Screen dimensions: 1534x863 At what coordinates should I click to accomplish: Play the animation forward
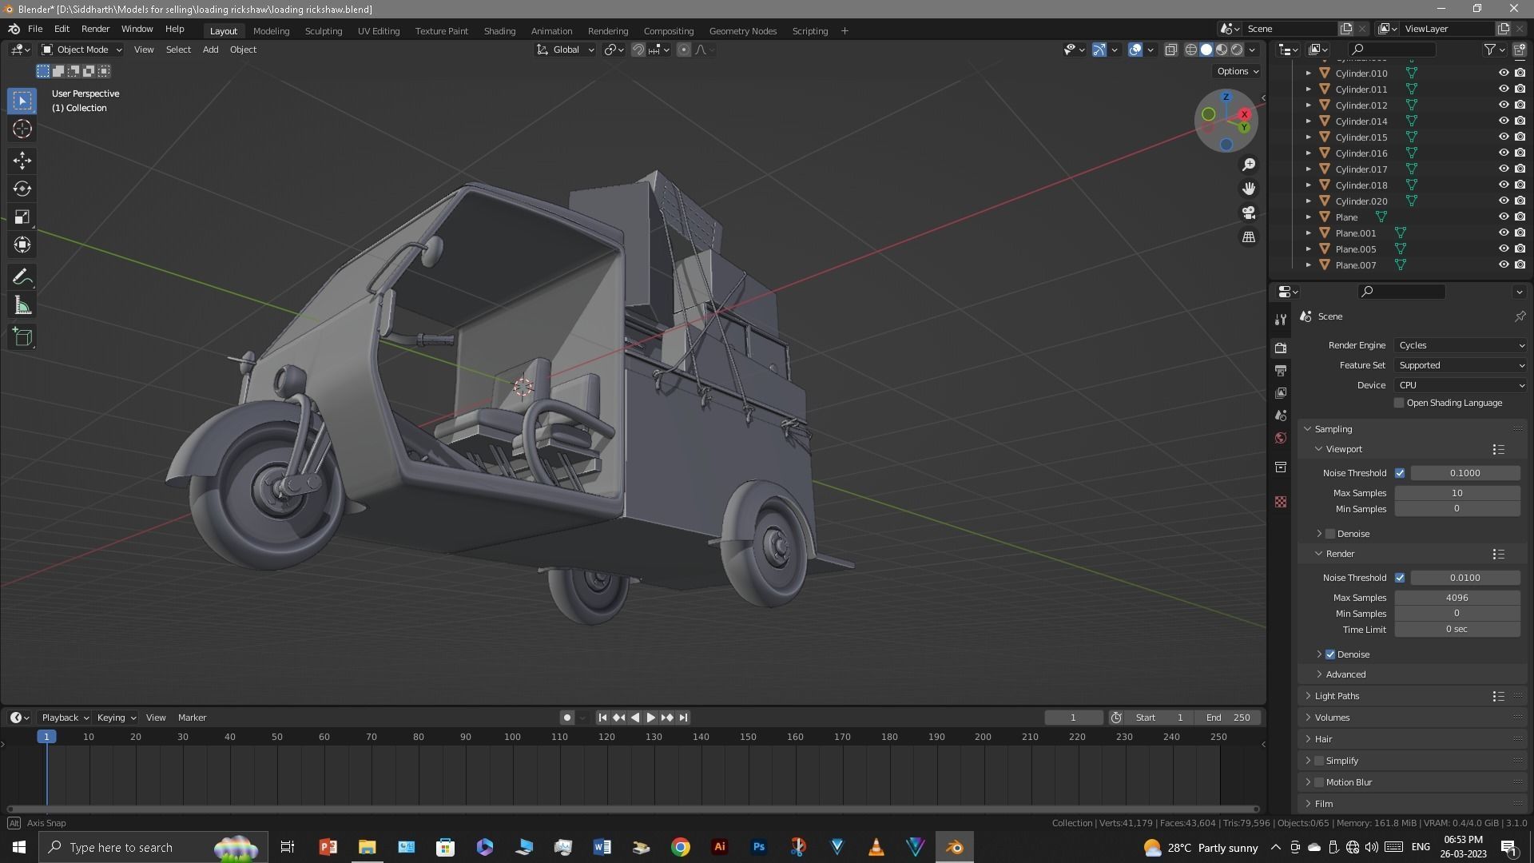coord(650,718)
